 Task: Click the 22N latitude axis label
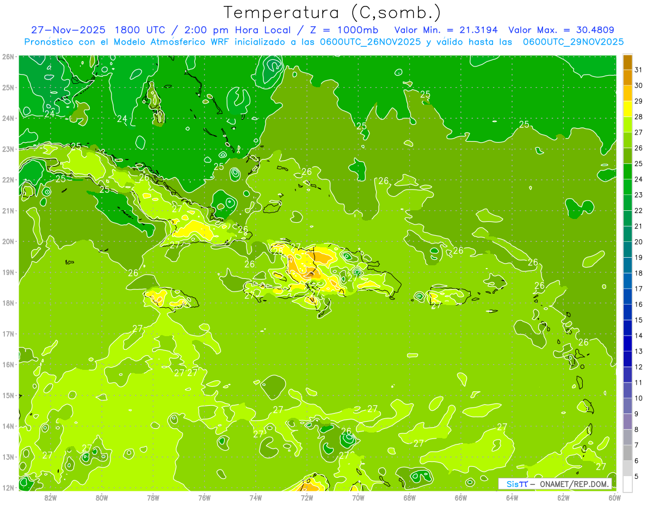[8, 180]
